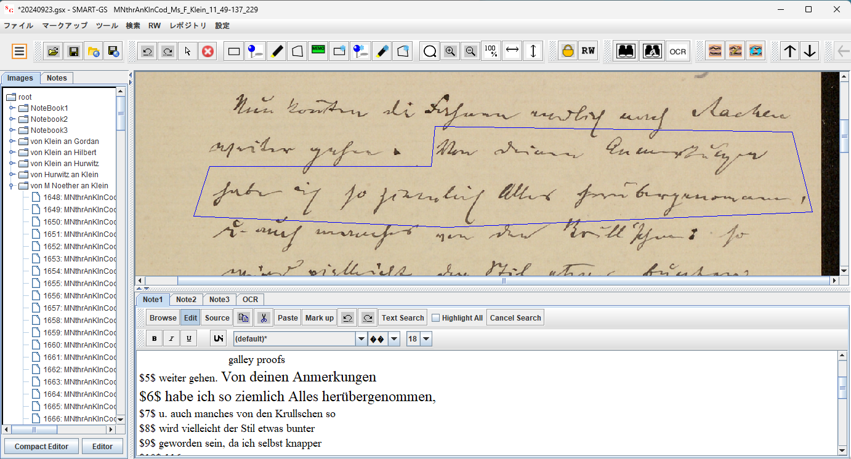Click the zoom-in magnifier icon

click(450, 51)
